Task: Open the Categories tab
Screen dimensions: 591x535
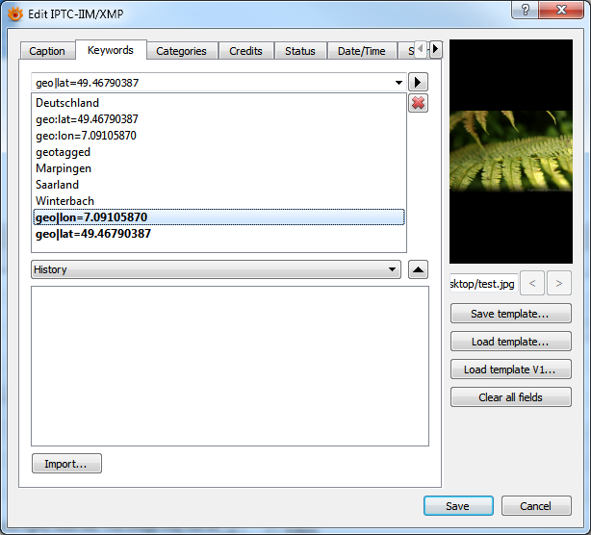Action: point(181,51)
